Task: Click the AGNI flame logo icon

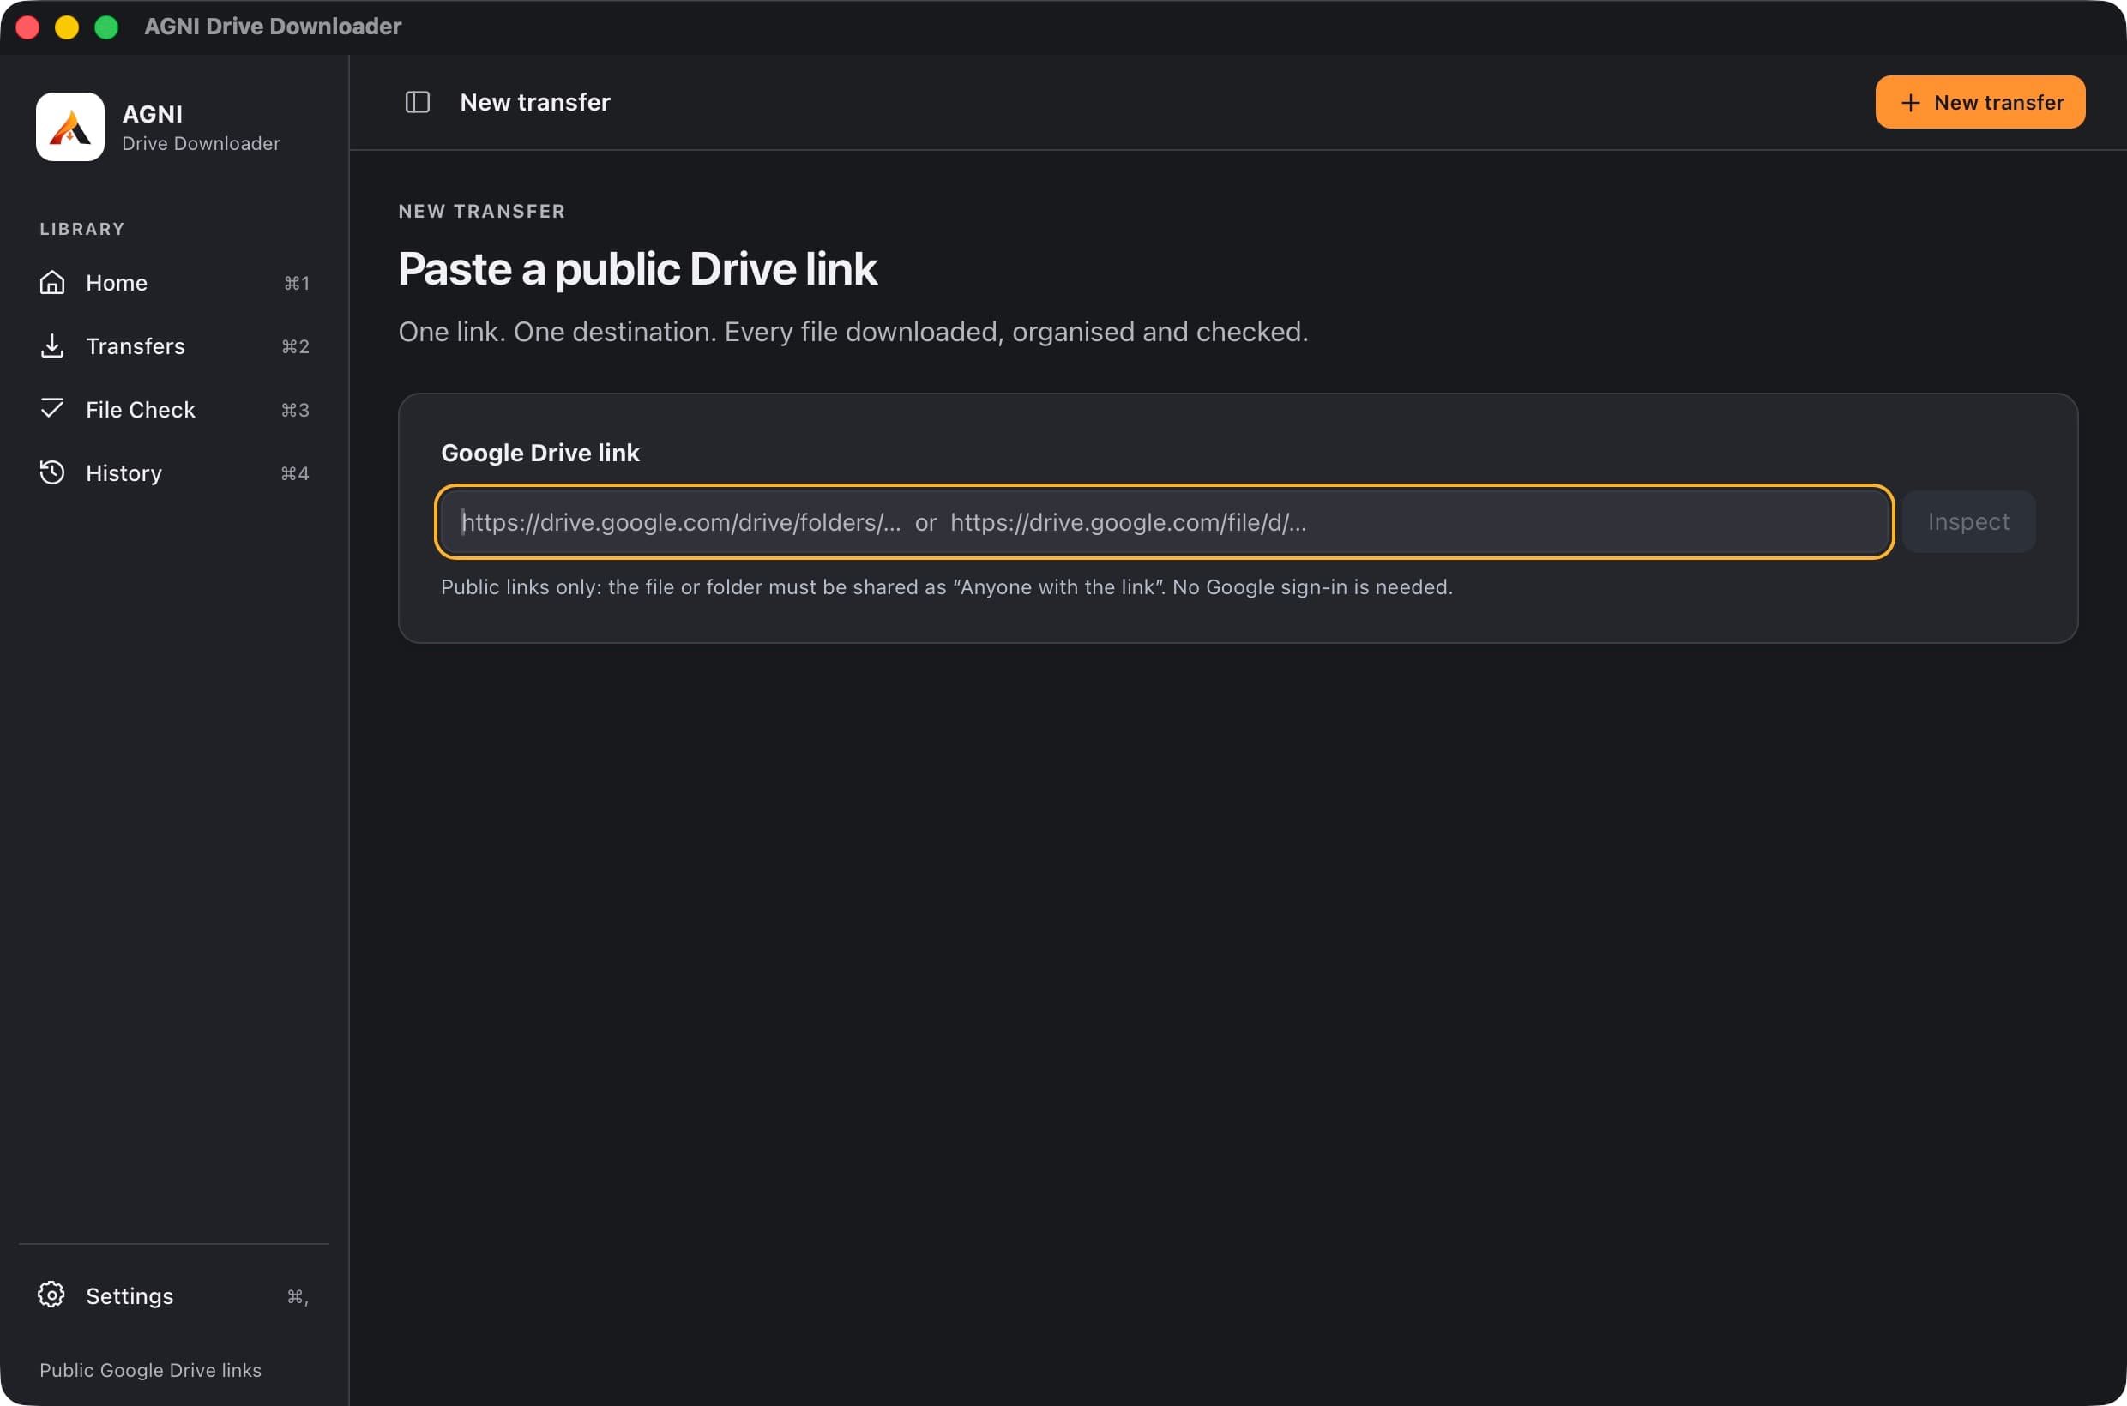Action: [x=70, y=128]
